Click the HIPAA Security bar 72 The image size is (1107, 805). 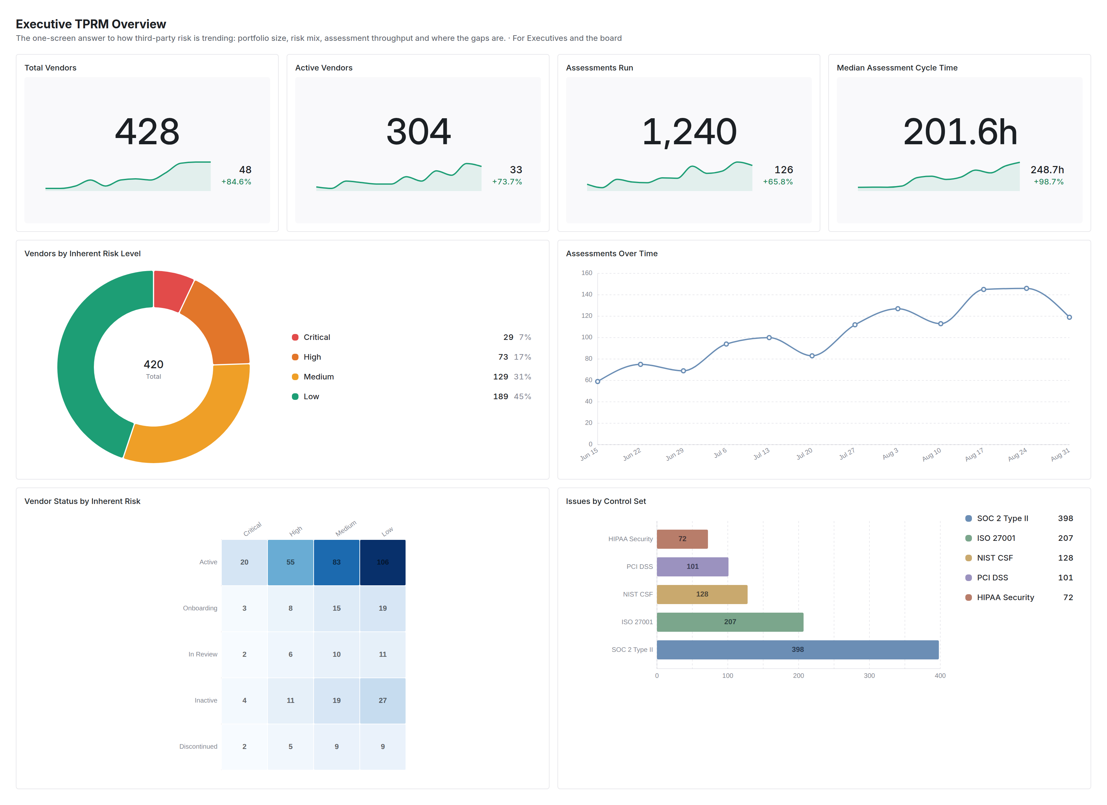point(682,539)
